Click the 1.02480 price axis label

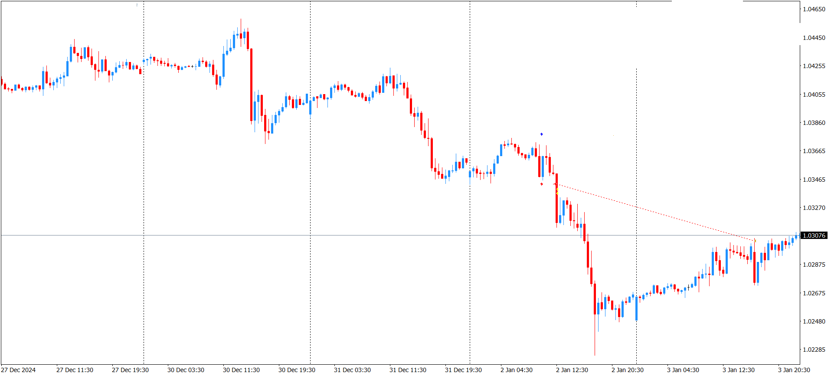(814, 321)
